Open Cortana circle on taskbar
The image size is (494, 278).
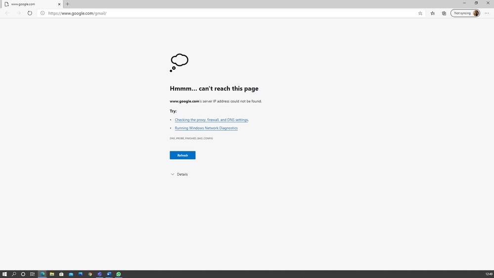[x=23, y=274]
